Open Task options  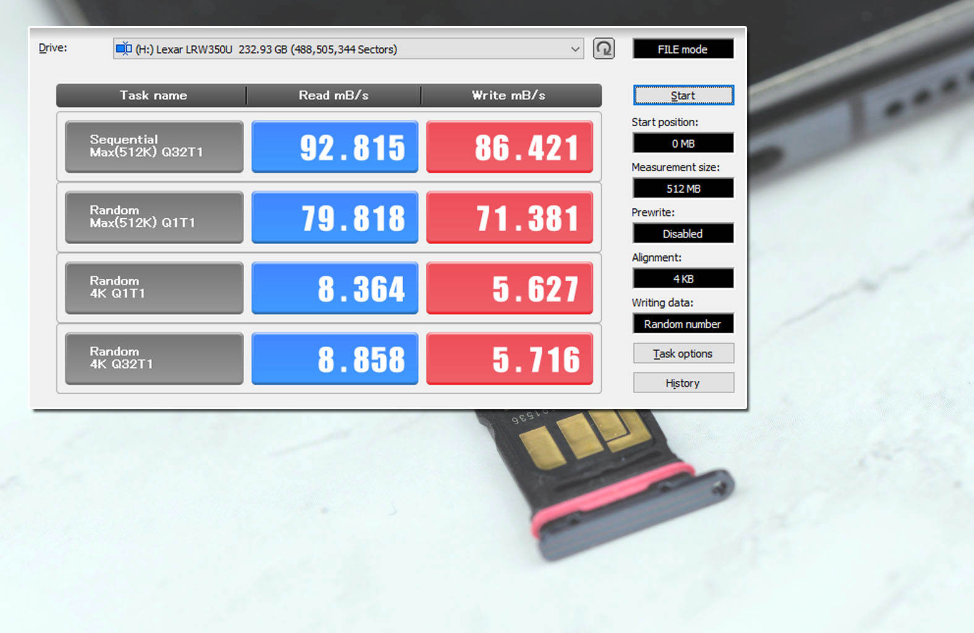pos(683,354)
